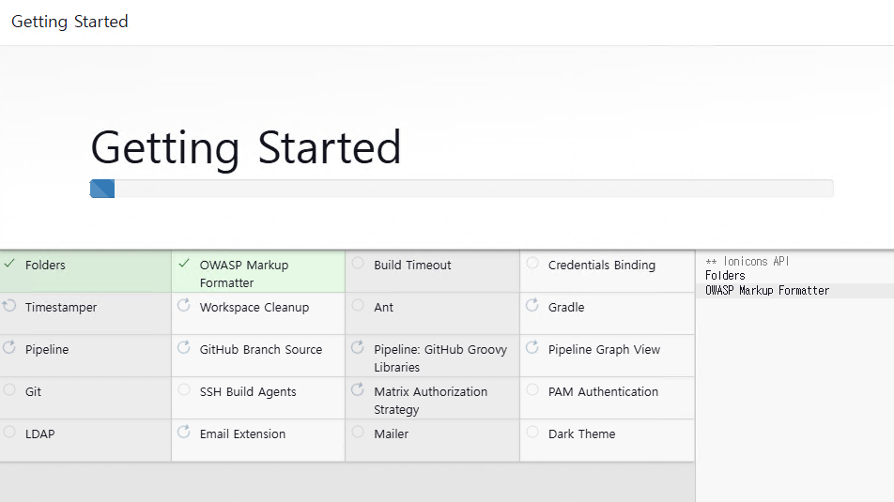The width and height of the screenshot is (894, 502).
Task: Click the '** Ionicons API' log line
Action: pos(747,262)
